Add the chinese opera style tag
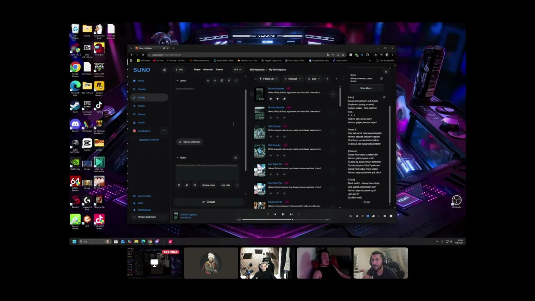535x301 pixels. coord(209,185)
